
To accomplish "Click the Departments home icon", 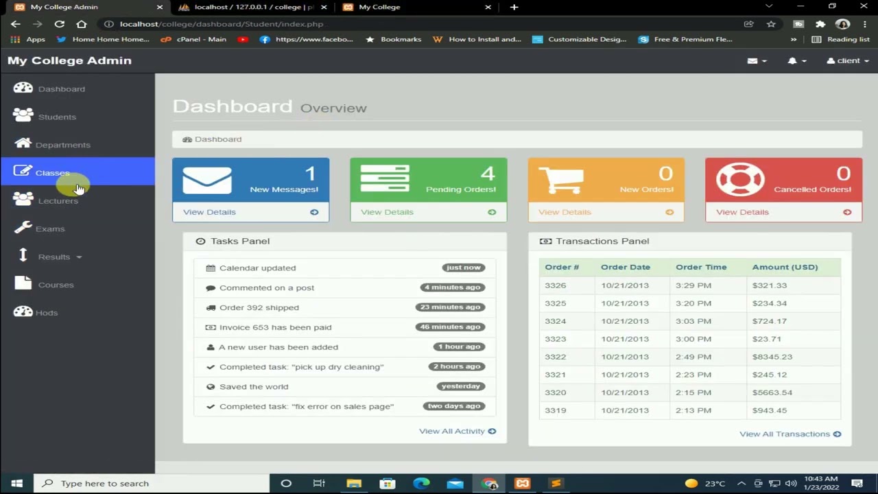I will 23,143.
